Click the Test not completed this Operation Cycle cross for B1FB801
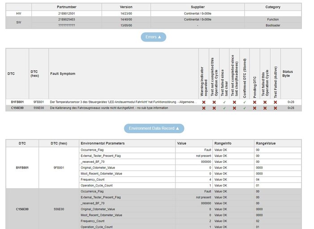The image size is (314, 229). coord(214,102)
